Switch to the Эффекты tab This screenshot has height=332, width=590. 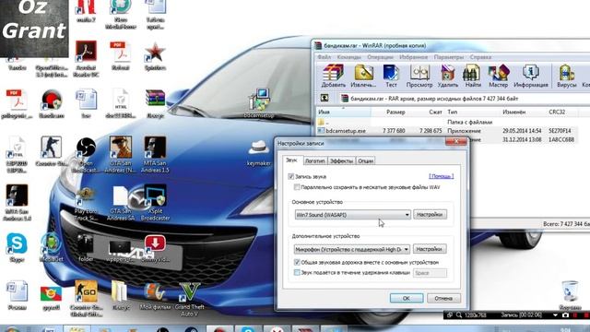click(341, 160)
